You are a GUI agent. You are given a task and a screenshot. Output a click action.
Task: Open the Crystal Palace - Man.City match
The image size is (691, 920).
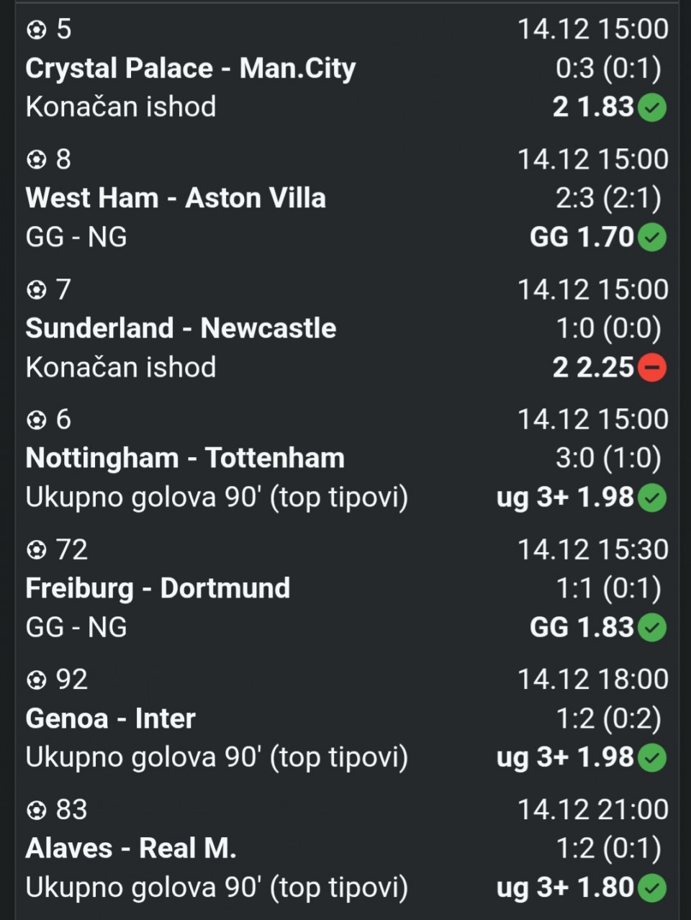pos(191,68)
